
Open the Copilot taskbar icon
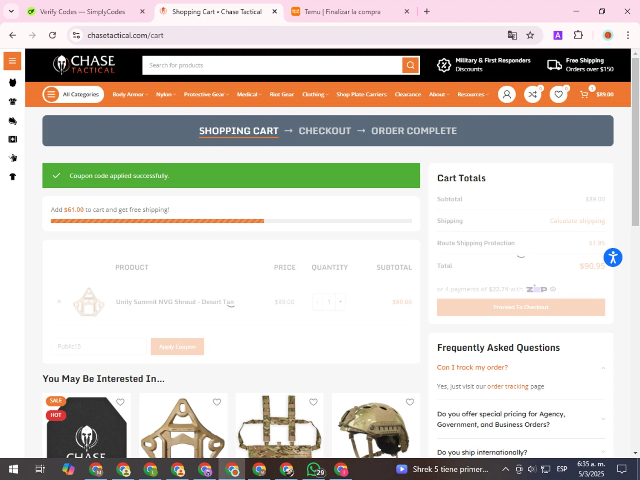[x=68, y=469]
